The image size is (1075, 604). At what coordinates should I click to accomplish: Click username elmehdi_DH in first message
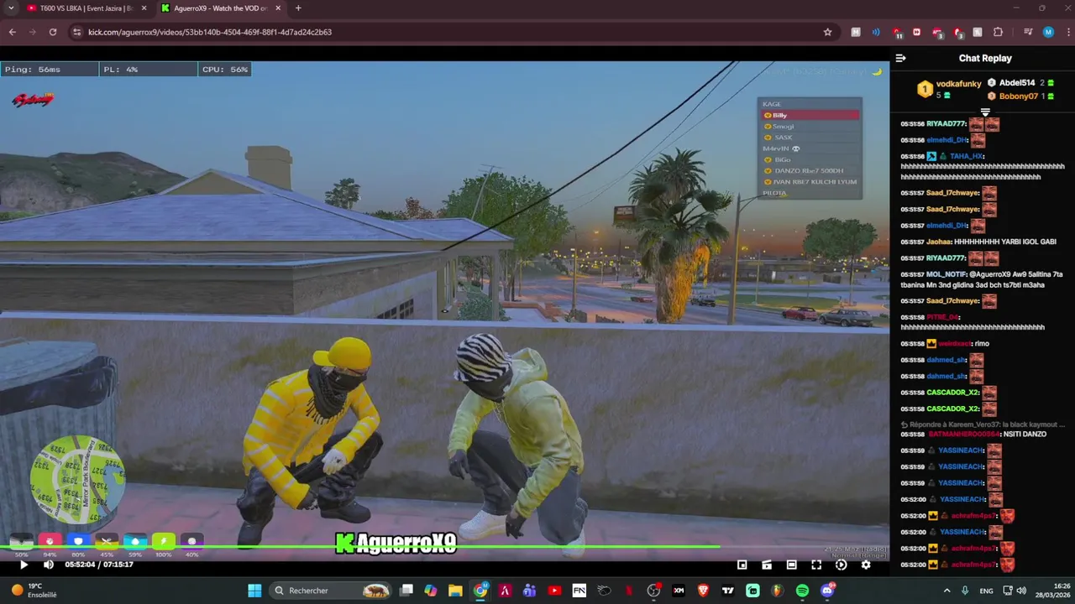pyautogui.click(x=947, y=140)
